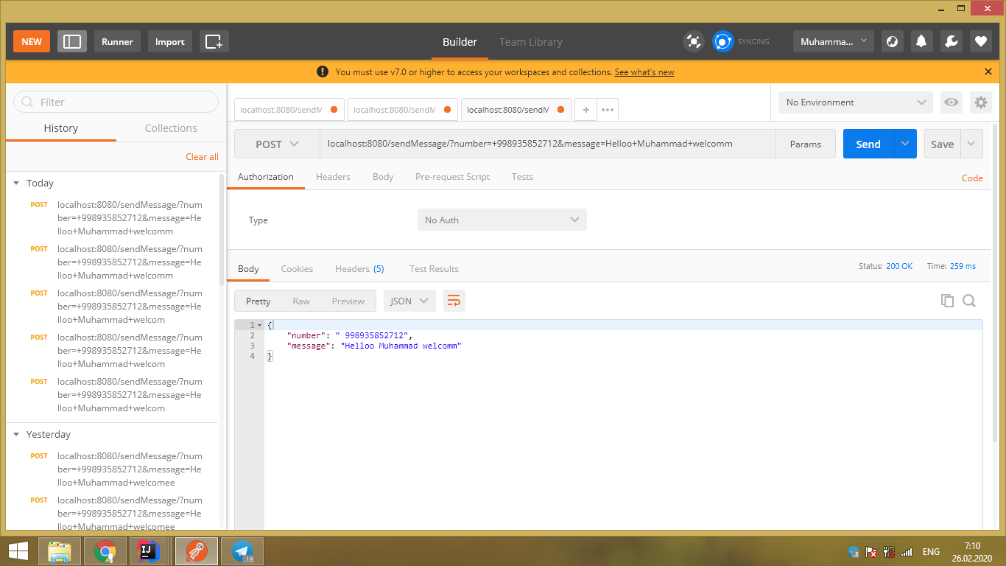Click the Import button

click(x=170, y=41)
